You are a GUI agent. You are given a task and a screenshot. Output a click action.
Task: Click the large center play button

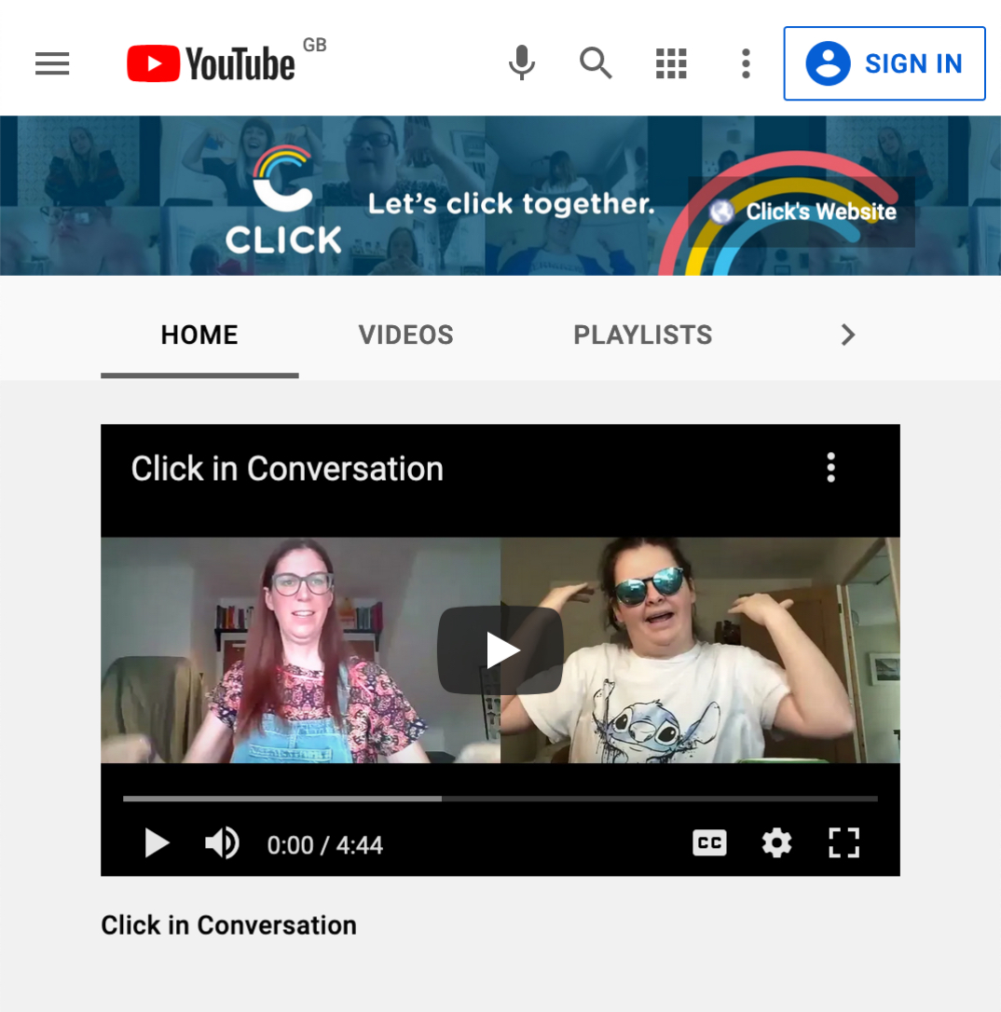click(500, 650)
